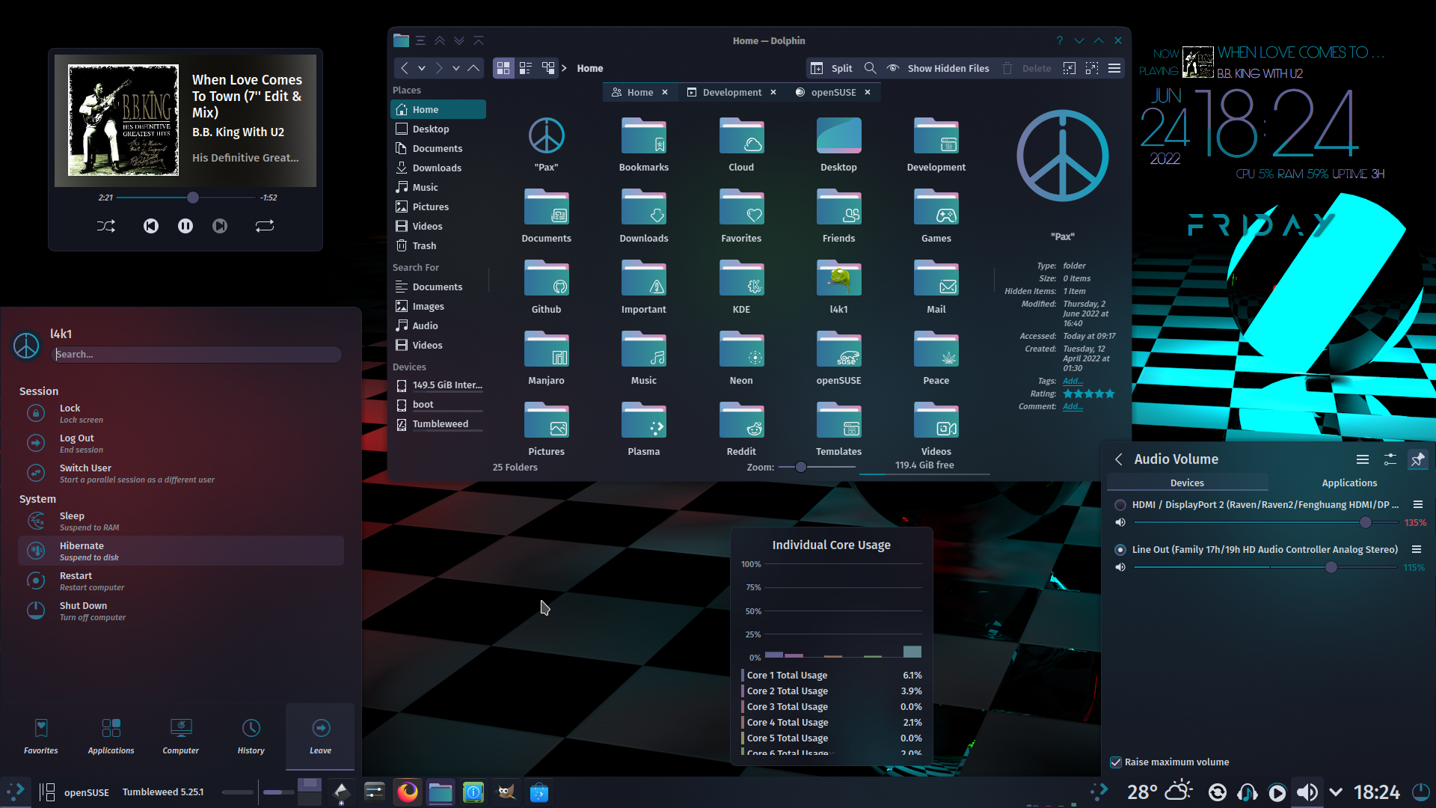The height and width of the screenshot is (808, 1436).
Task: Select Computer tab in launcher
Action: click(x=181, y=736)
